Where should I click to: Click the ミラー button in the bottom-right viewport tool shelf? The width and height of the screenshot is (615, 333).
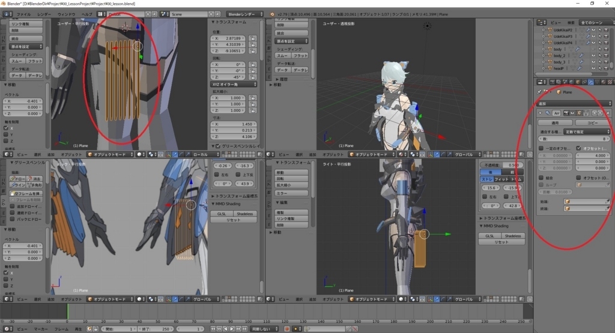click(x=292, y=194)
